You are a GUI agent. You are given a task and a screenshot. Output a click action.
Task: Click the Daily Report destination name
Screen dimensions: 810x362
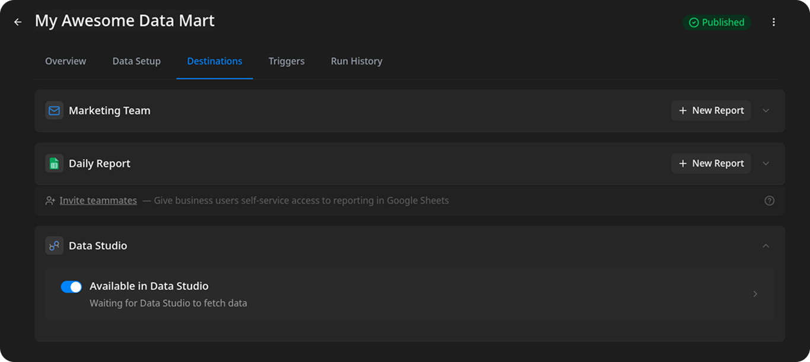pyautogui.click(x=100, y=164)
